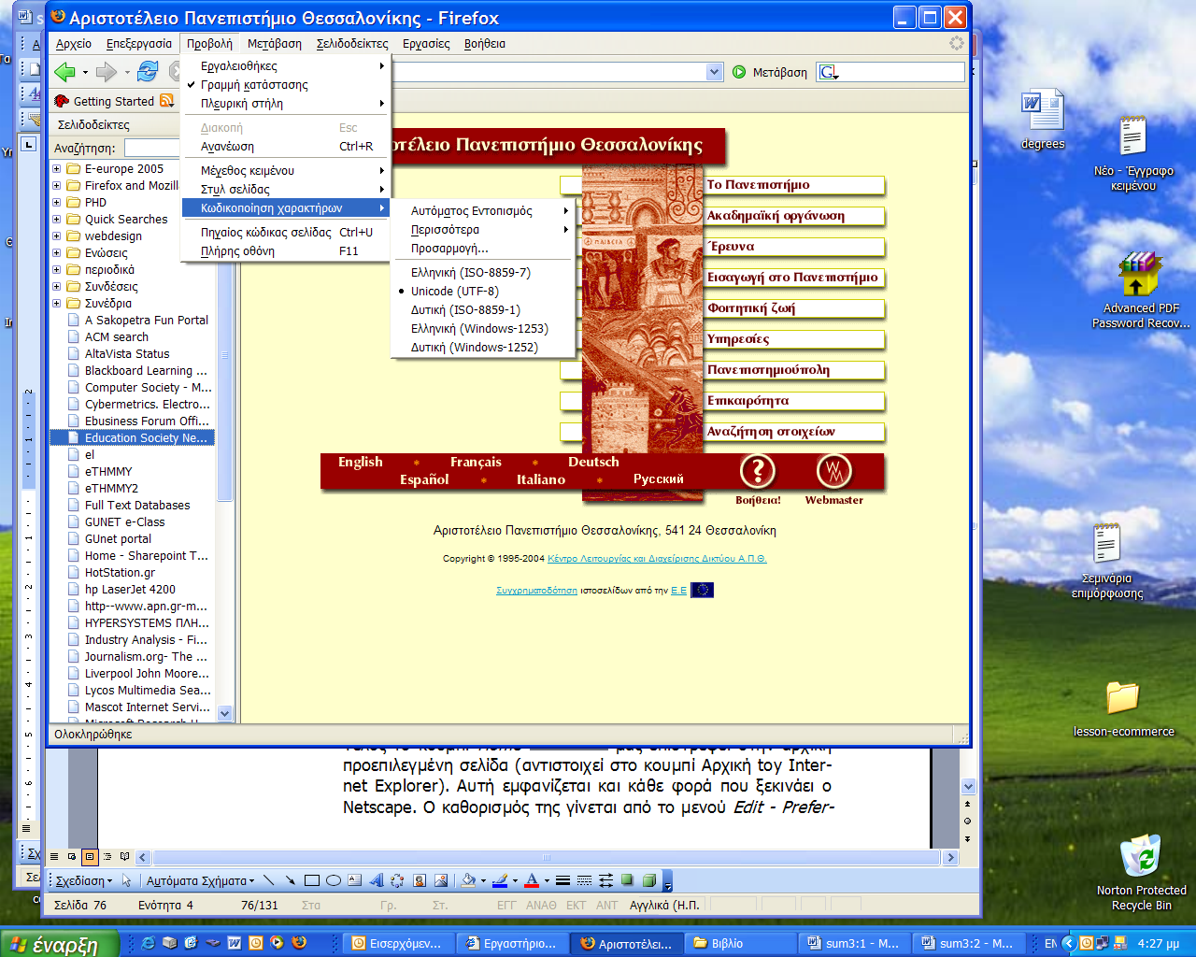Click the Insert Diagram icon in Word
This screenshot has height=957, width=1196.
397,880
